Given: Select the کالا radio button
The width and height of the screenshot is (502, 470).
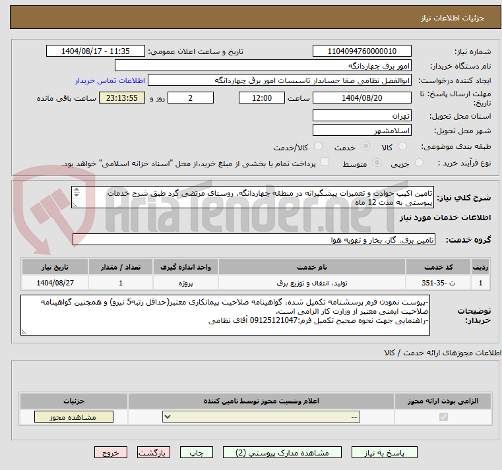Looking at the screenshot, I should [x=402, y=146].
